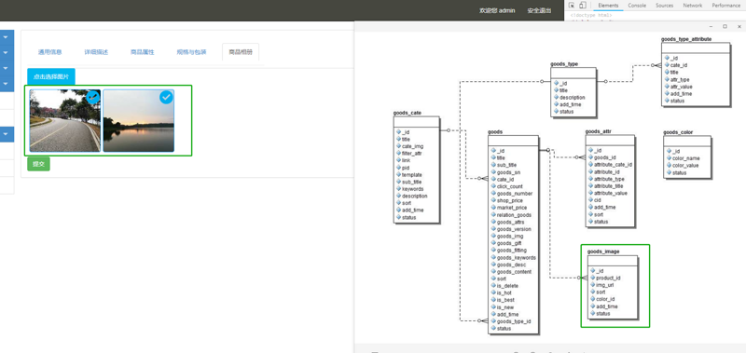Click the diamond icon beside goods_number
The width and height of the screenshot is (746, 353).
coord(493,194)
